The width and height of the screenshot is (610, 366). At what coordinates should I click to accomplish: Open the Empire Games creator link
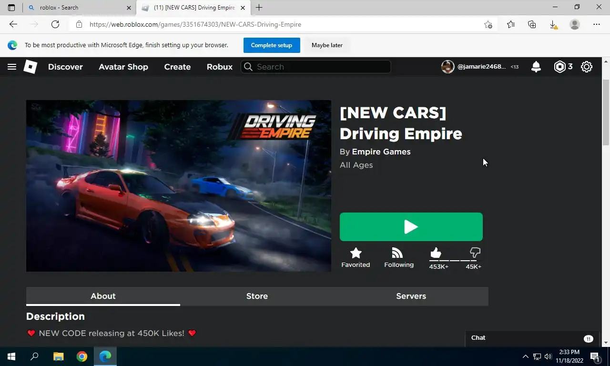(381, 152)
